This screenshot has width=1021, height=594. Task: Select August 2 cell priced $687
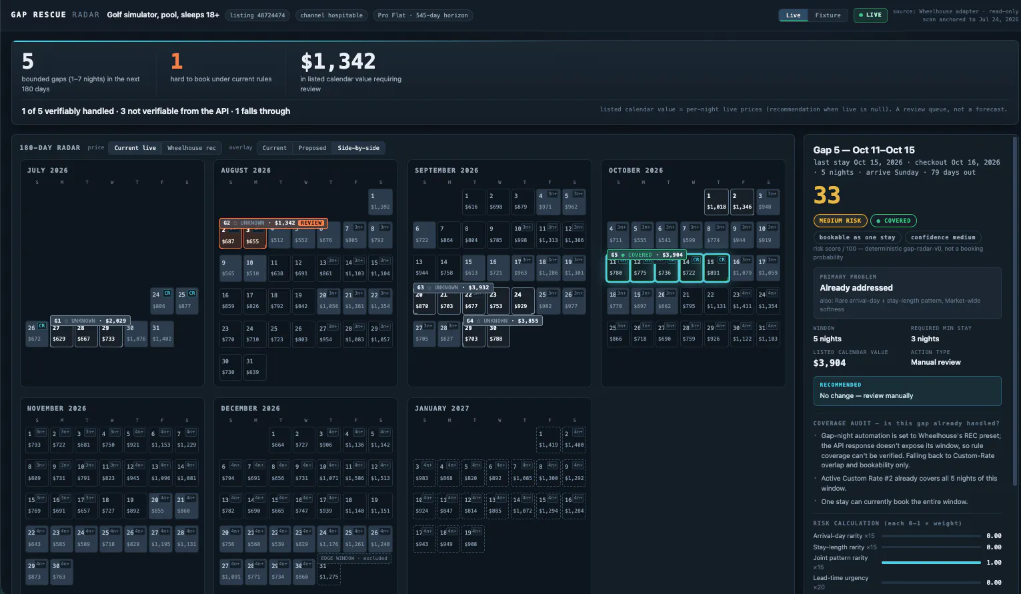(x=231, y=237)
